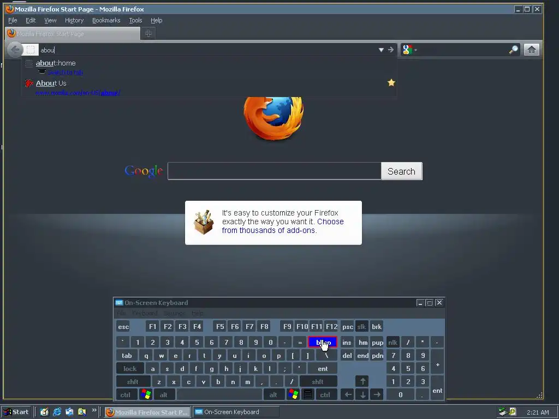Select the About Us autocomplete suggestion
The width and height of the screenshot is (559, 419).
209,87
